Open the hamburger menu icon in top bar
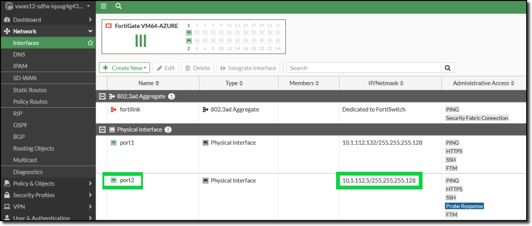 coord(103,6)
